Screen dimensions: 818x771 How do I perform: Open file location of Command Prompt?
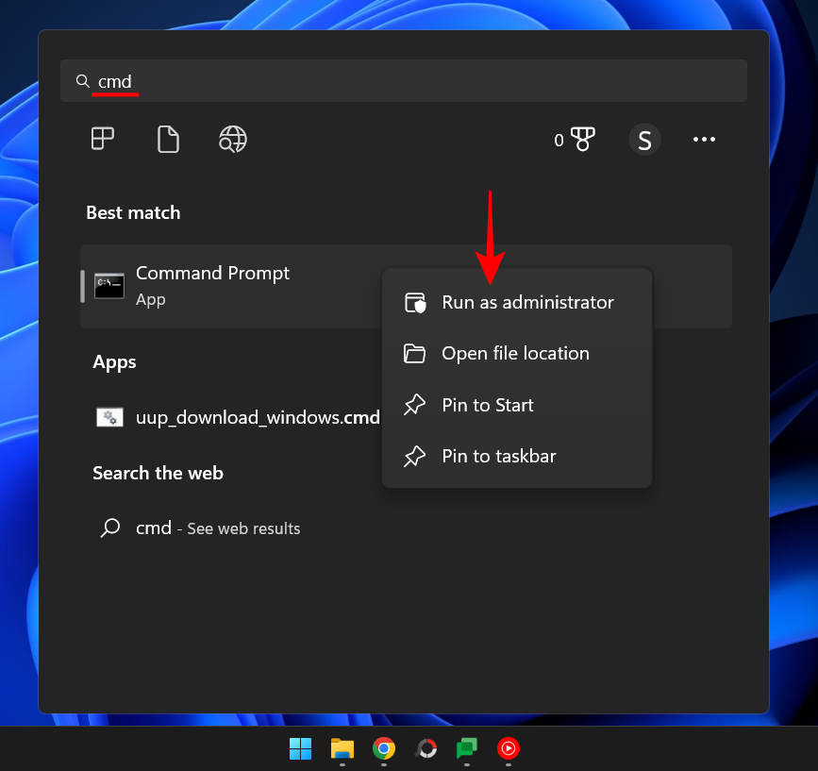click(515, 353)
